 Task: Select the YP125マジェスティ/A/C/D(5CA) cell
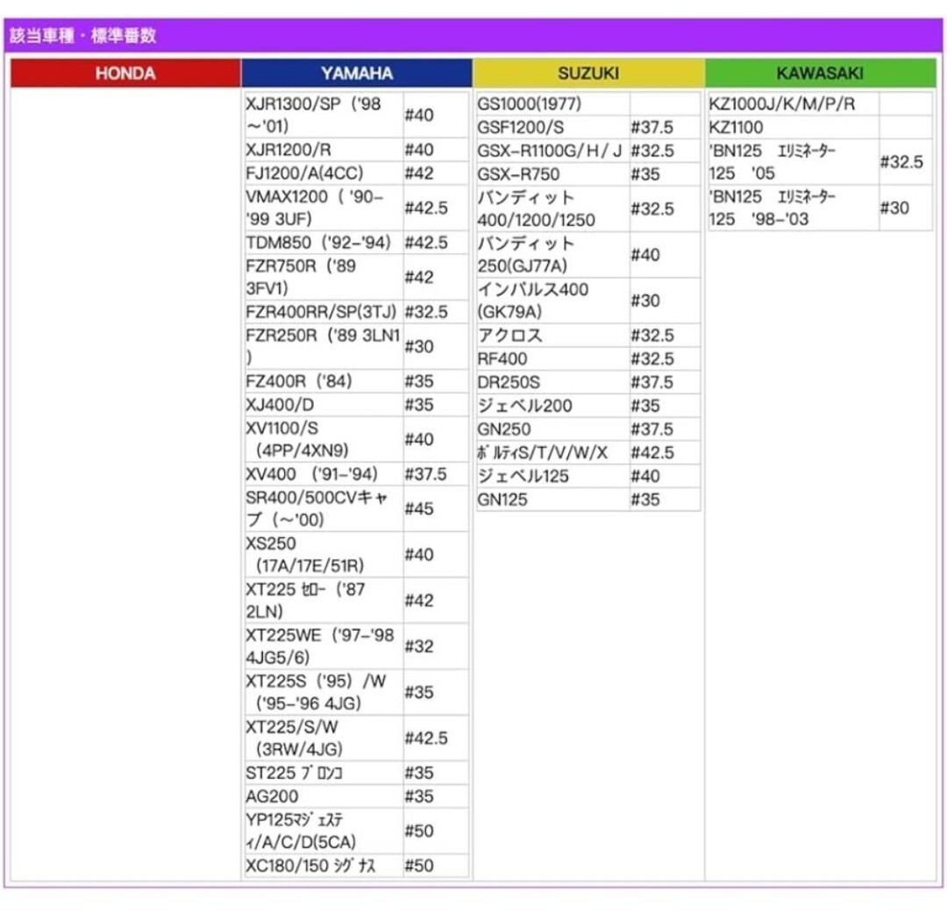click(323, 832)
